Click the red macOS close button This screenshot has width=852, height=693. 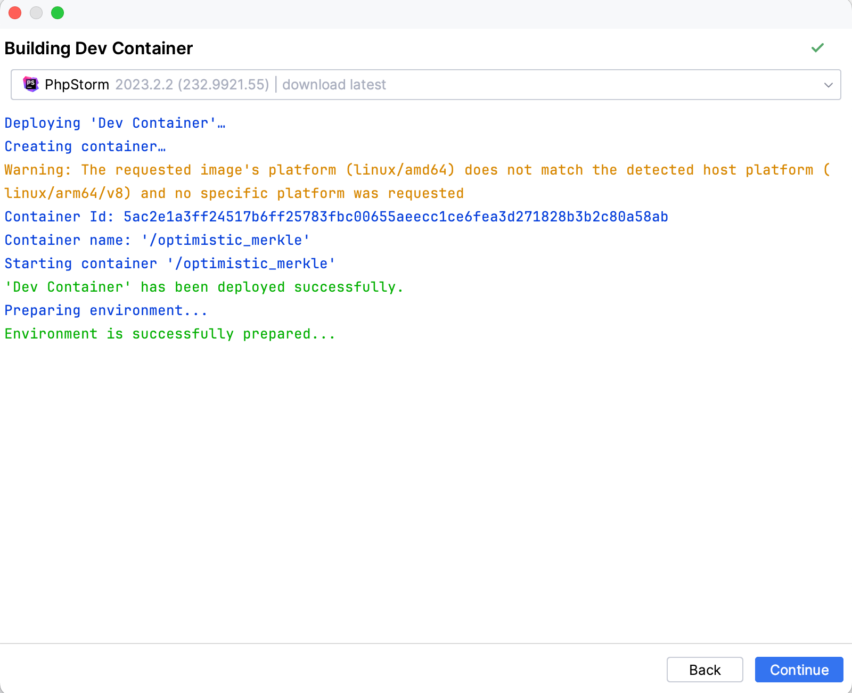point(14,13)
